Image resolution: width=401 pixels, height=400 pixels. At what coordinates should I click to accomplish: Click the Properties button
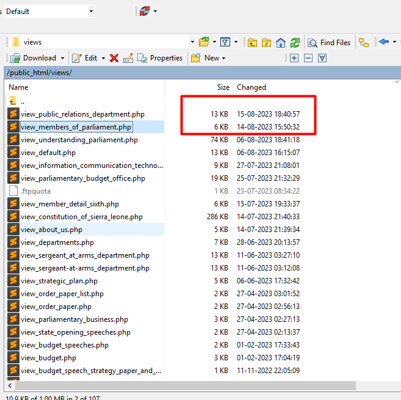(x=160, y=58)
